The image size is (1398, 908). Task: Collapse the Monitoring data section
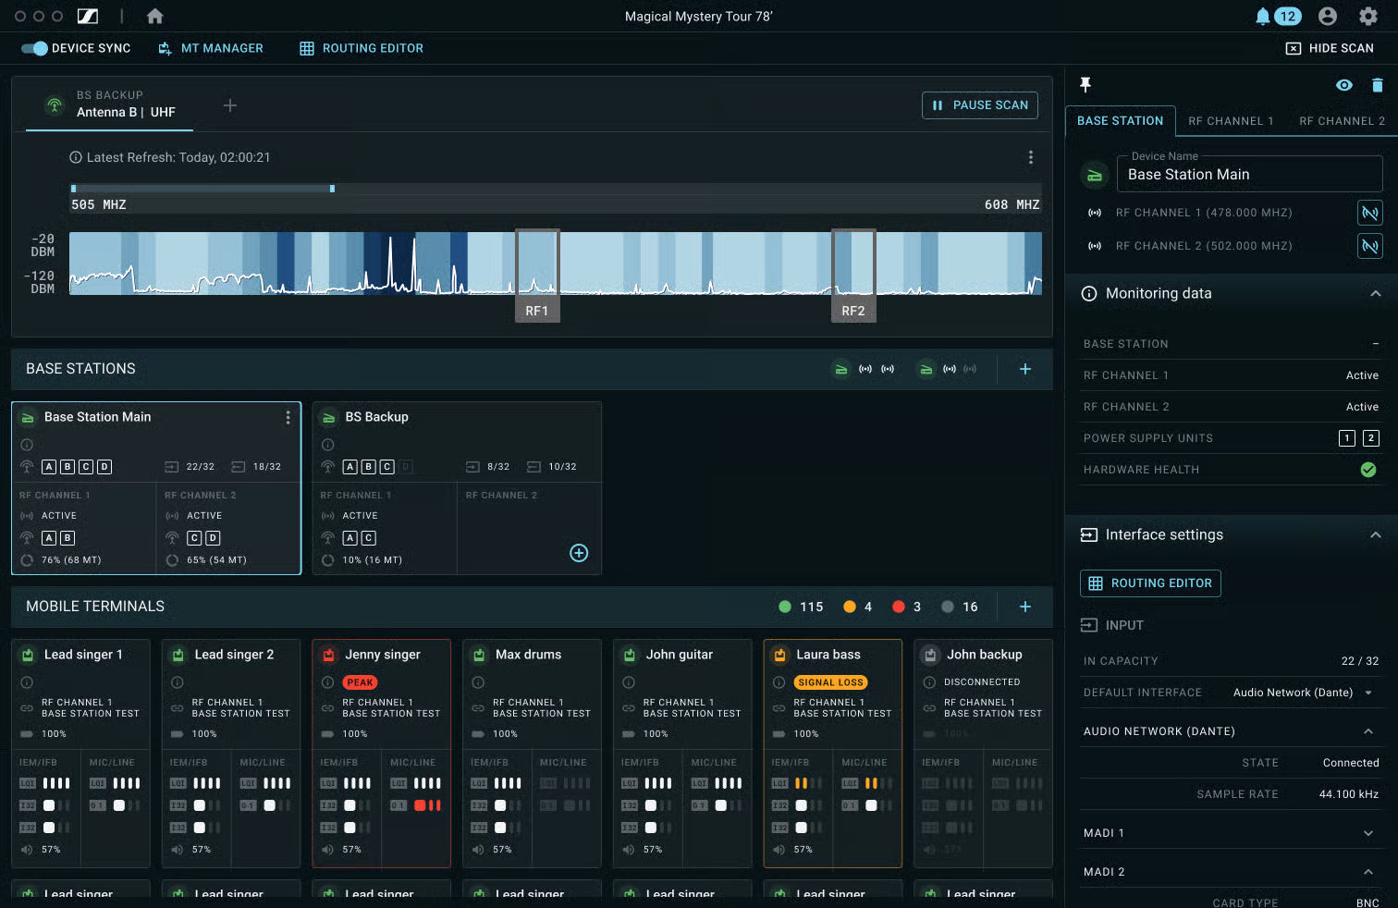click(x=1376, y=293)
